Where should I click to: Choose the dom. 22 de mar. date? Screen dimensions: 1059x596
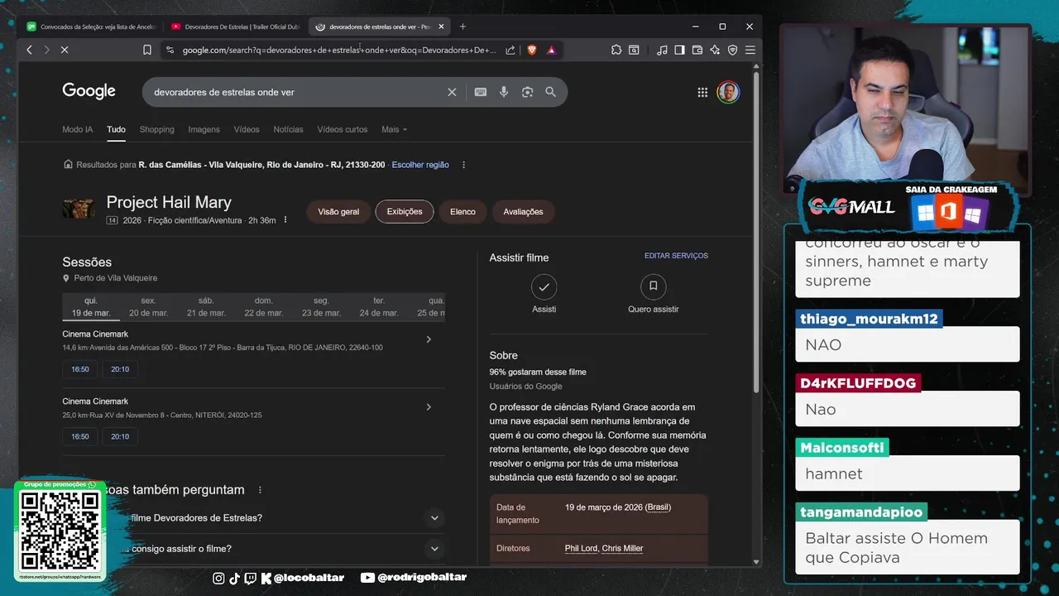point(264,307)
